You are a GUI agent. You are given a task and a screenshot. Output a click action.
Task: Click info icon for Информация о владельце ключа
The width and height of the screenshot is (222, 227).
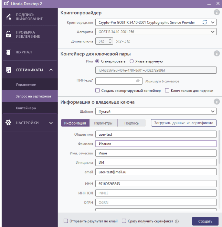[217, 102]
